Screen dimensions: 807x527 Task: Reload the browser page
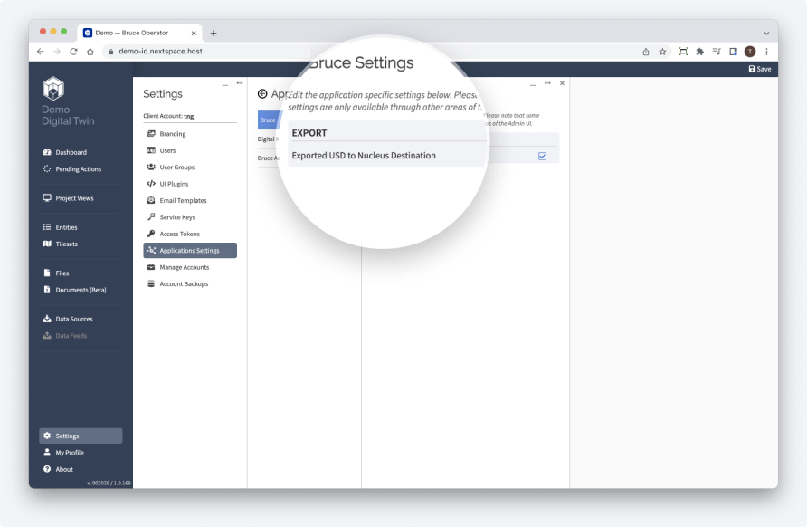click(73, 52)
